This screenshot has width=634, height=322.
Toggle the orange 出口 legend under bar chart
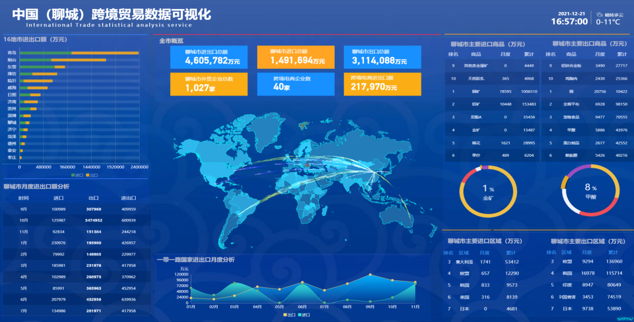[x=92, y=175]
